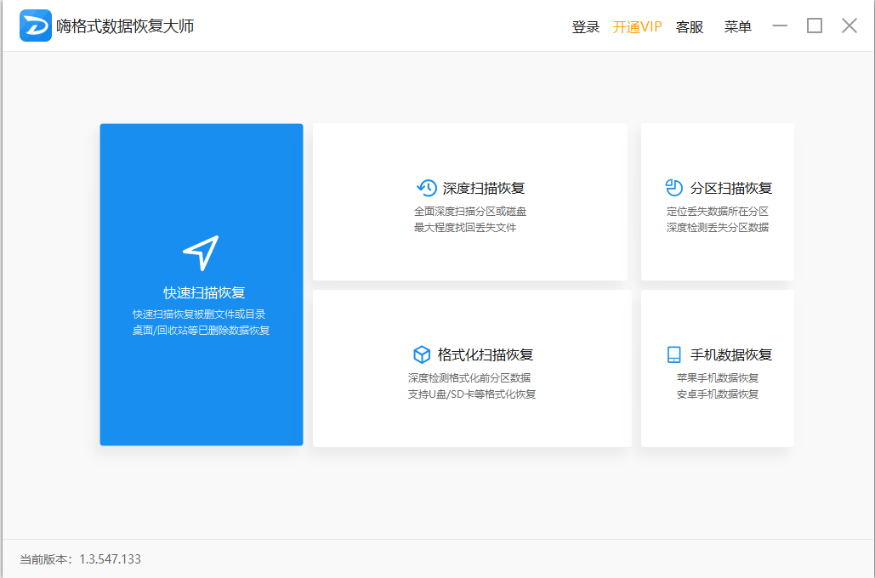Click the subtitle 全面深度扫描分区或磁盘

point(471,211)
